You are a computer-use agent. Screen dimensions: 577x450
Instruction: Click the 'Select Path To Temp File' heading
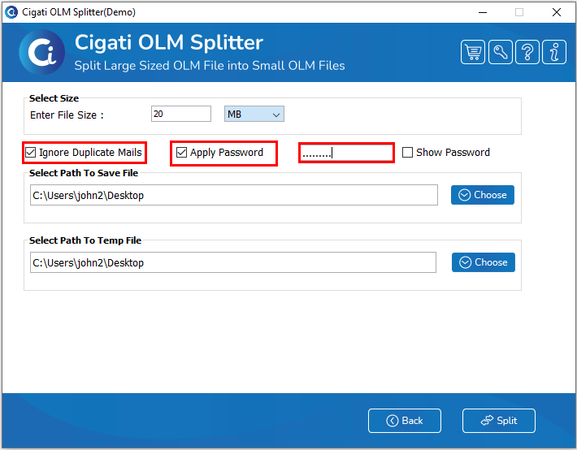[x=85, y=240]
